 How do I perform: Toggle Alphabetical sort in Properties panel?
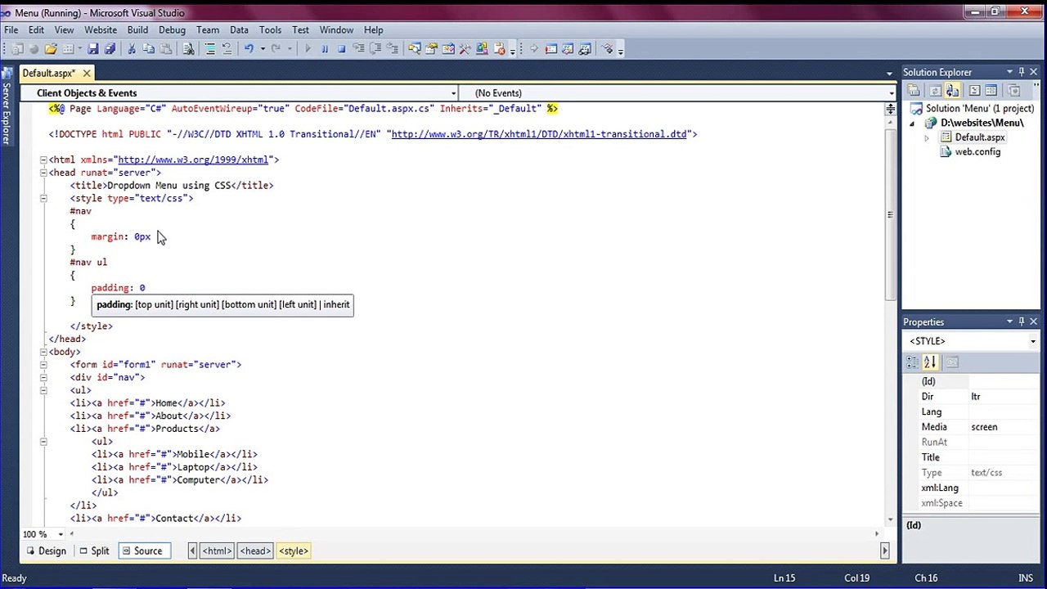[x=930, y=362]
